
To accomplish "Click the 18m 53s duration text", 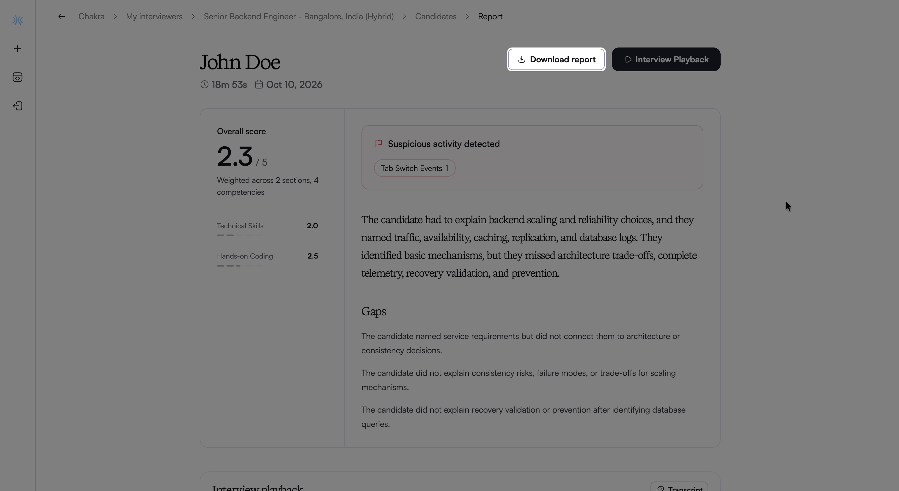I will pyautogui.click(x=229, y=85).
